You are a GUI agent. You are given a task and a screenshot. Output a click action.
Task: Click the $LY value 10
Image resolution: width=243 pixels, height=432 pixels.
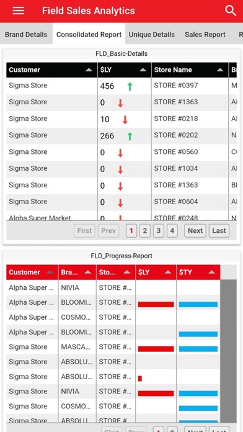pyautogui.click(x=105, y=119)
